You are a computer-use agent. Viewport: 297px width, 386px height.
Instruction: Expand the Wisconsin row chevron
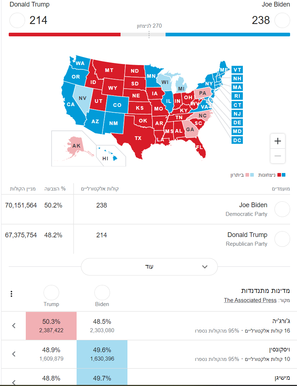(x=14, y=354)
